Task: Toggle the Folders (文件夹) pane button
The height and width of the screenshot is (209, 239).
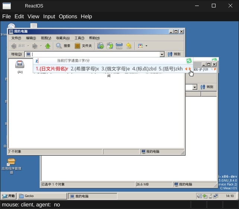Action: [x=83, y=46]
